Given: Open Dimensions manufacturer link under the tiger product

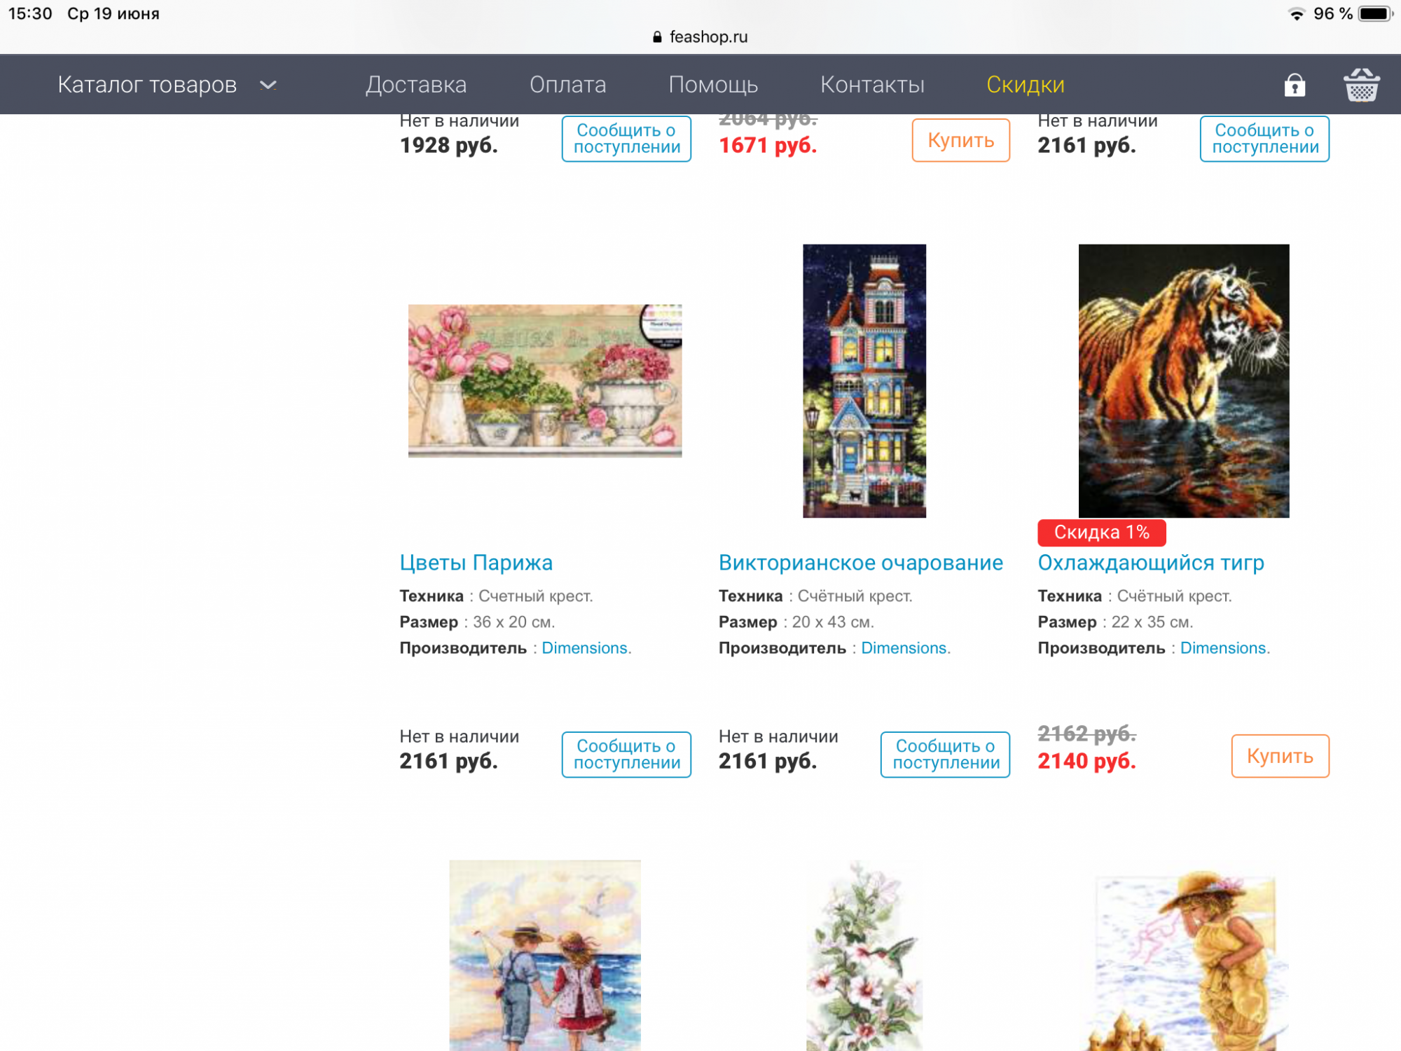Looking at the screenshot, I should (1224, 648).
